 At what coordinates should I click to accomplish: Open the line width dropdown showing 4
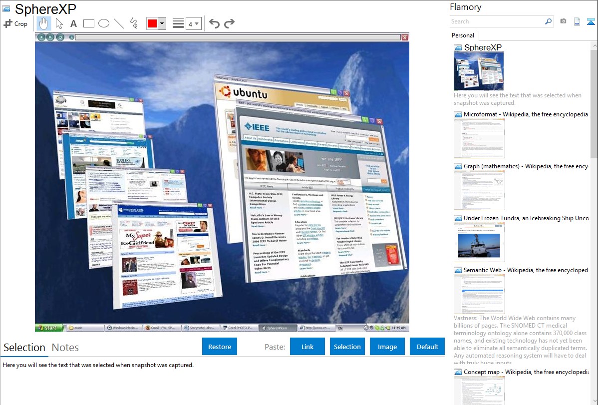[193, 23]
